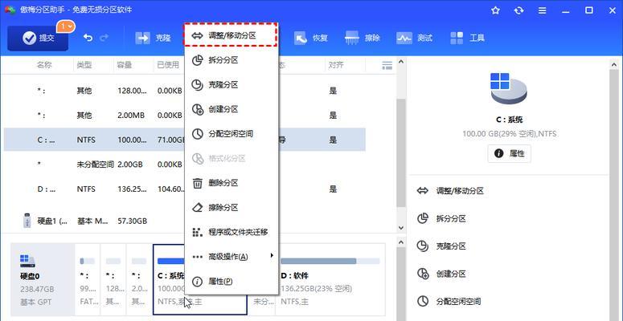
Task: Open the 克隆 clone toolbar menu
Action: 154,38
